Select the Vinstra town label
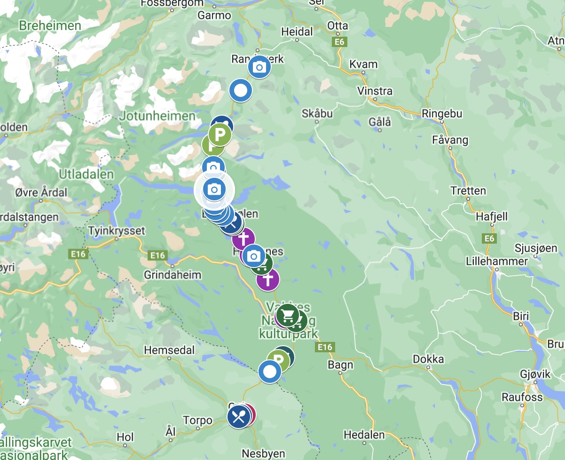565x460 pixels. coord(375,91)
